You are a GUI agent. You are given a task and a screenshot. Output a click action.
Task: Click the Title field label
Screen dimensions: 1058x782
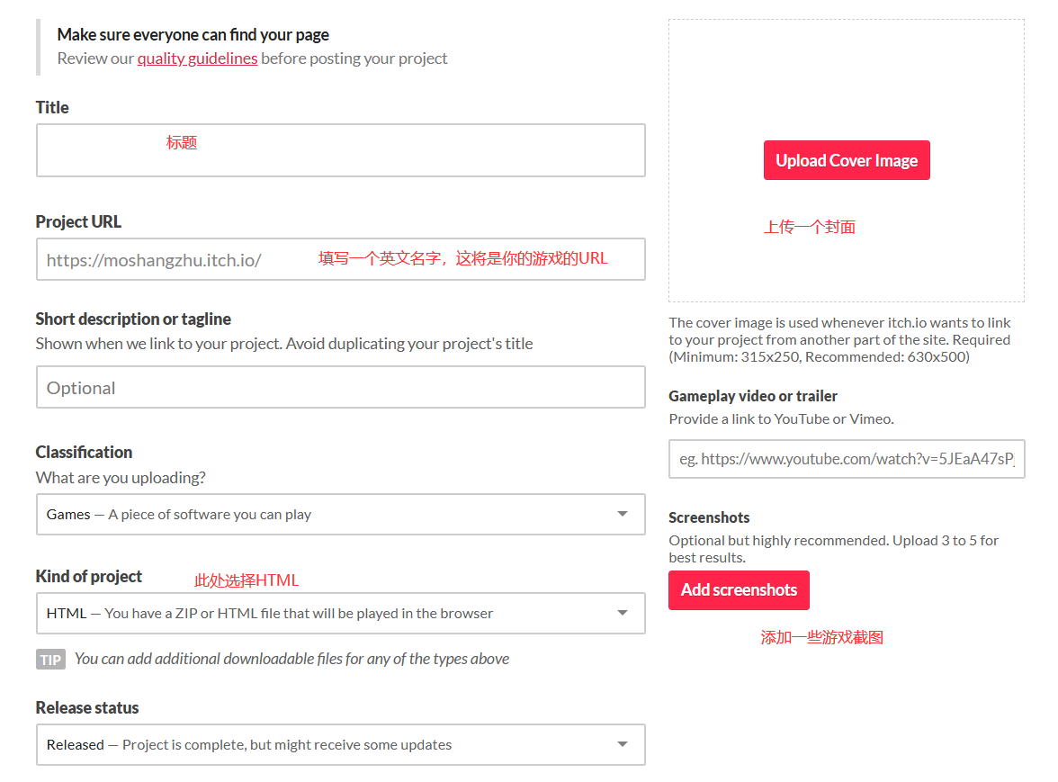[52, 107]
